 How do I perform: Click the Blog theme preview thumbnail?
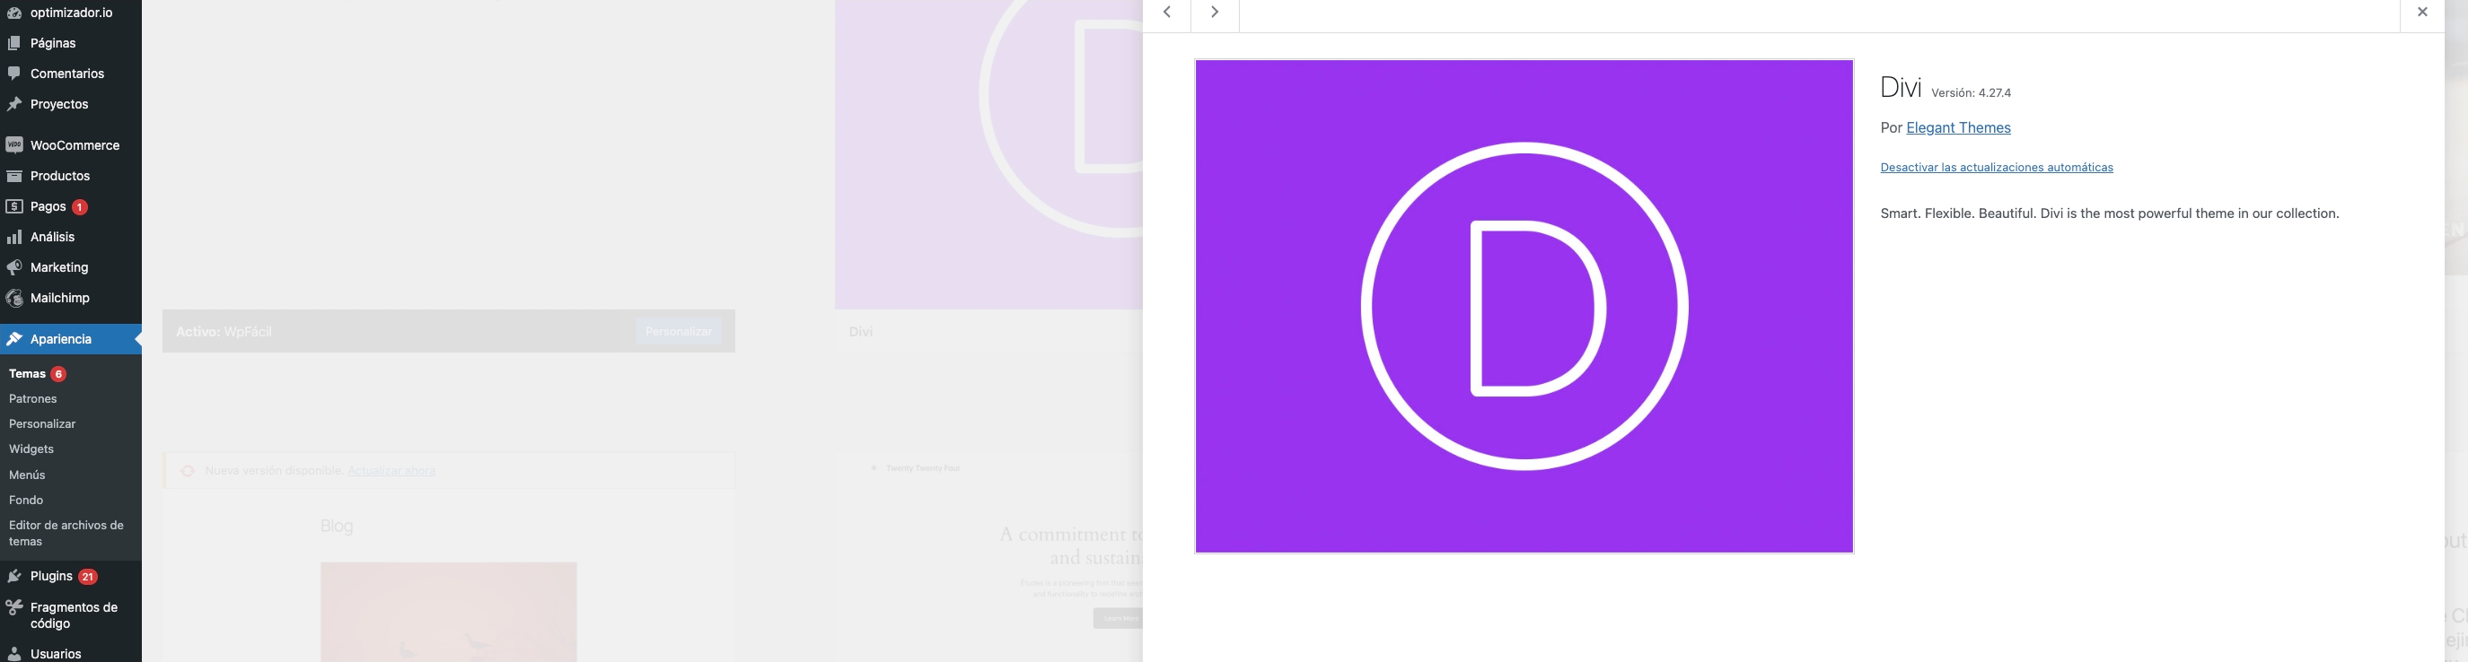(448, 576)
